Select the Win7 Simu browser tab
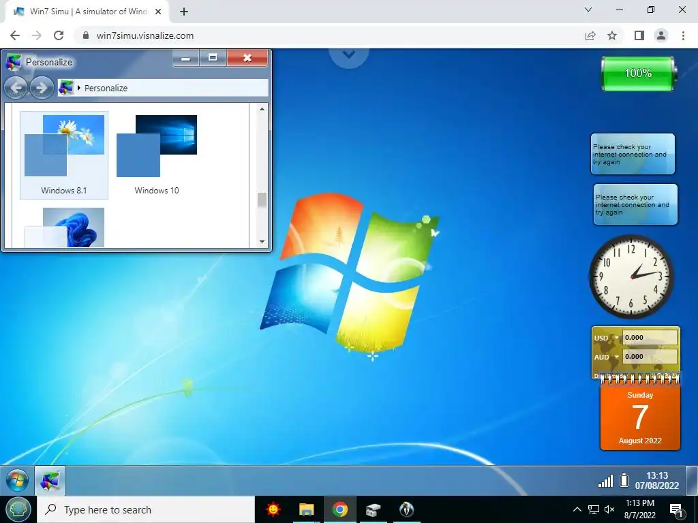 87,12
